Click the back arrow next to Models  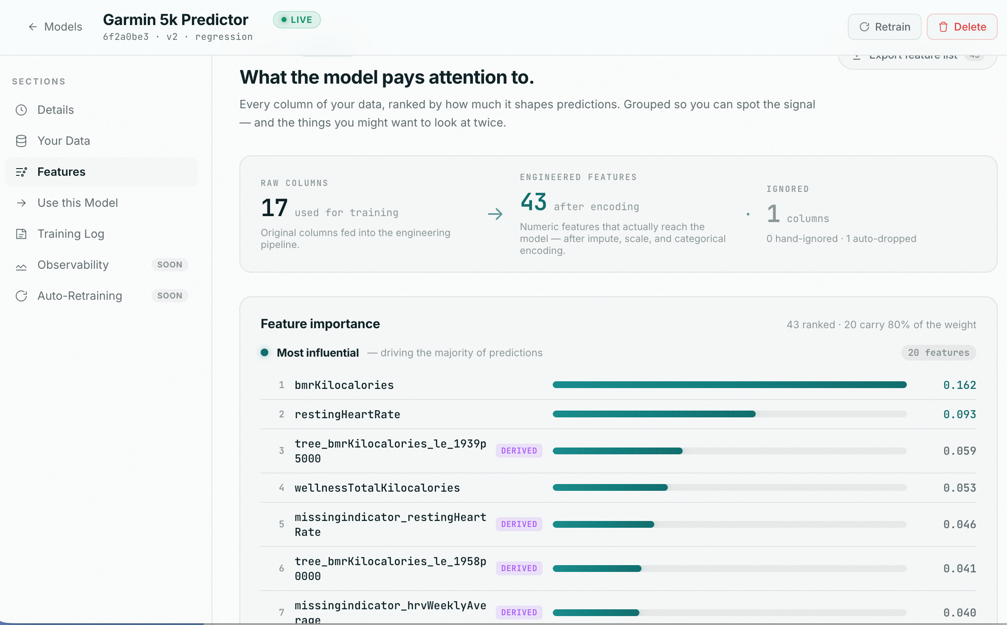[x=33, y=27]
